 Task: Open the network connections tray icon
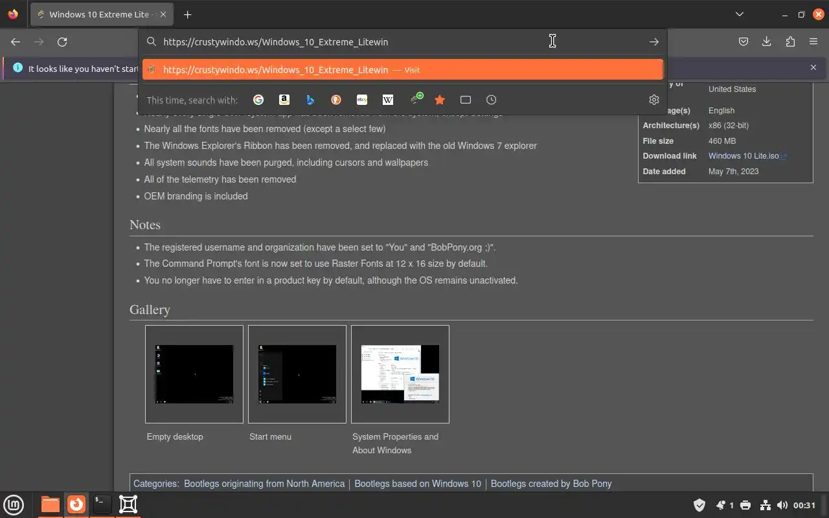765,505
